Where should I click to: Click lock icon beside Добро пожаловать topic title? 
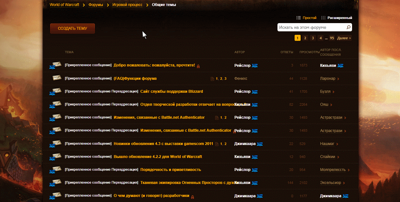[x=198, y=66]
